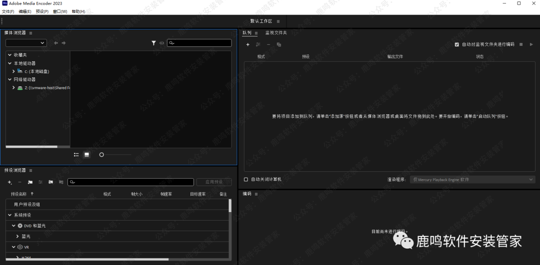Image resolution: width=540 pixels, height=265 pixels.
Task: Click the 输出文件 column header in queue
Action: [x=395, y=56]
